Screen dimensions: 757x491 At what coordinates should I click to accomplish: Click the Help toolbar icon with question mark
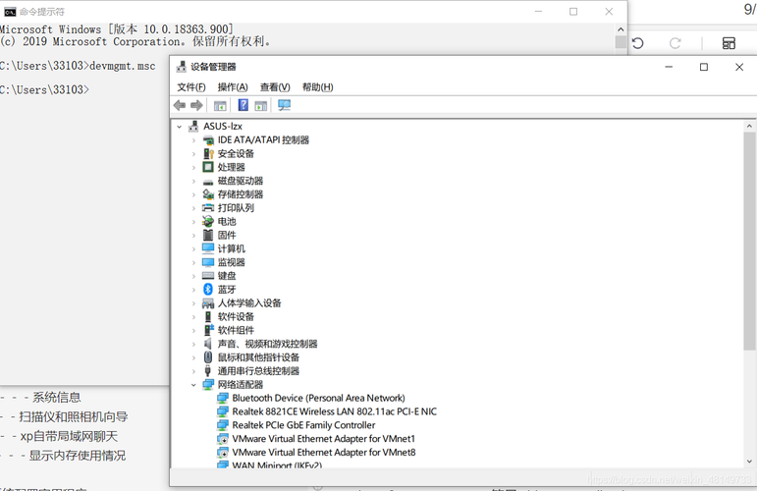[243, 105]
